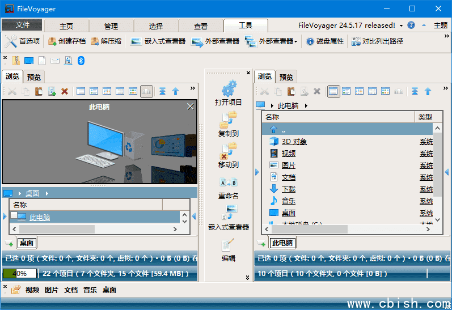The image size is (452, 310).
Task: Switch to the 主页 (Home) ribbon tab
Action: point(66,26)
